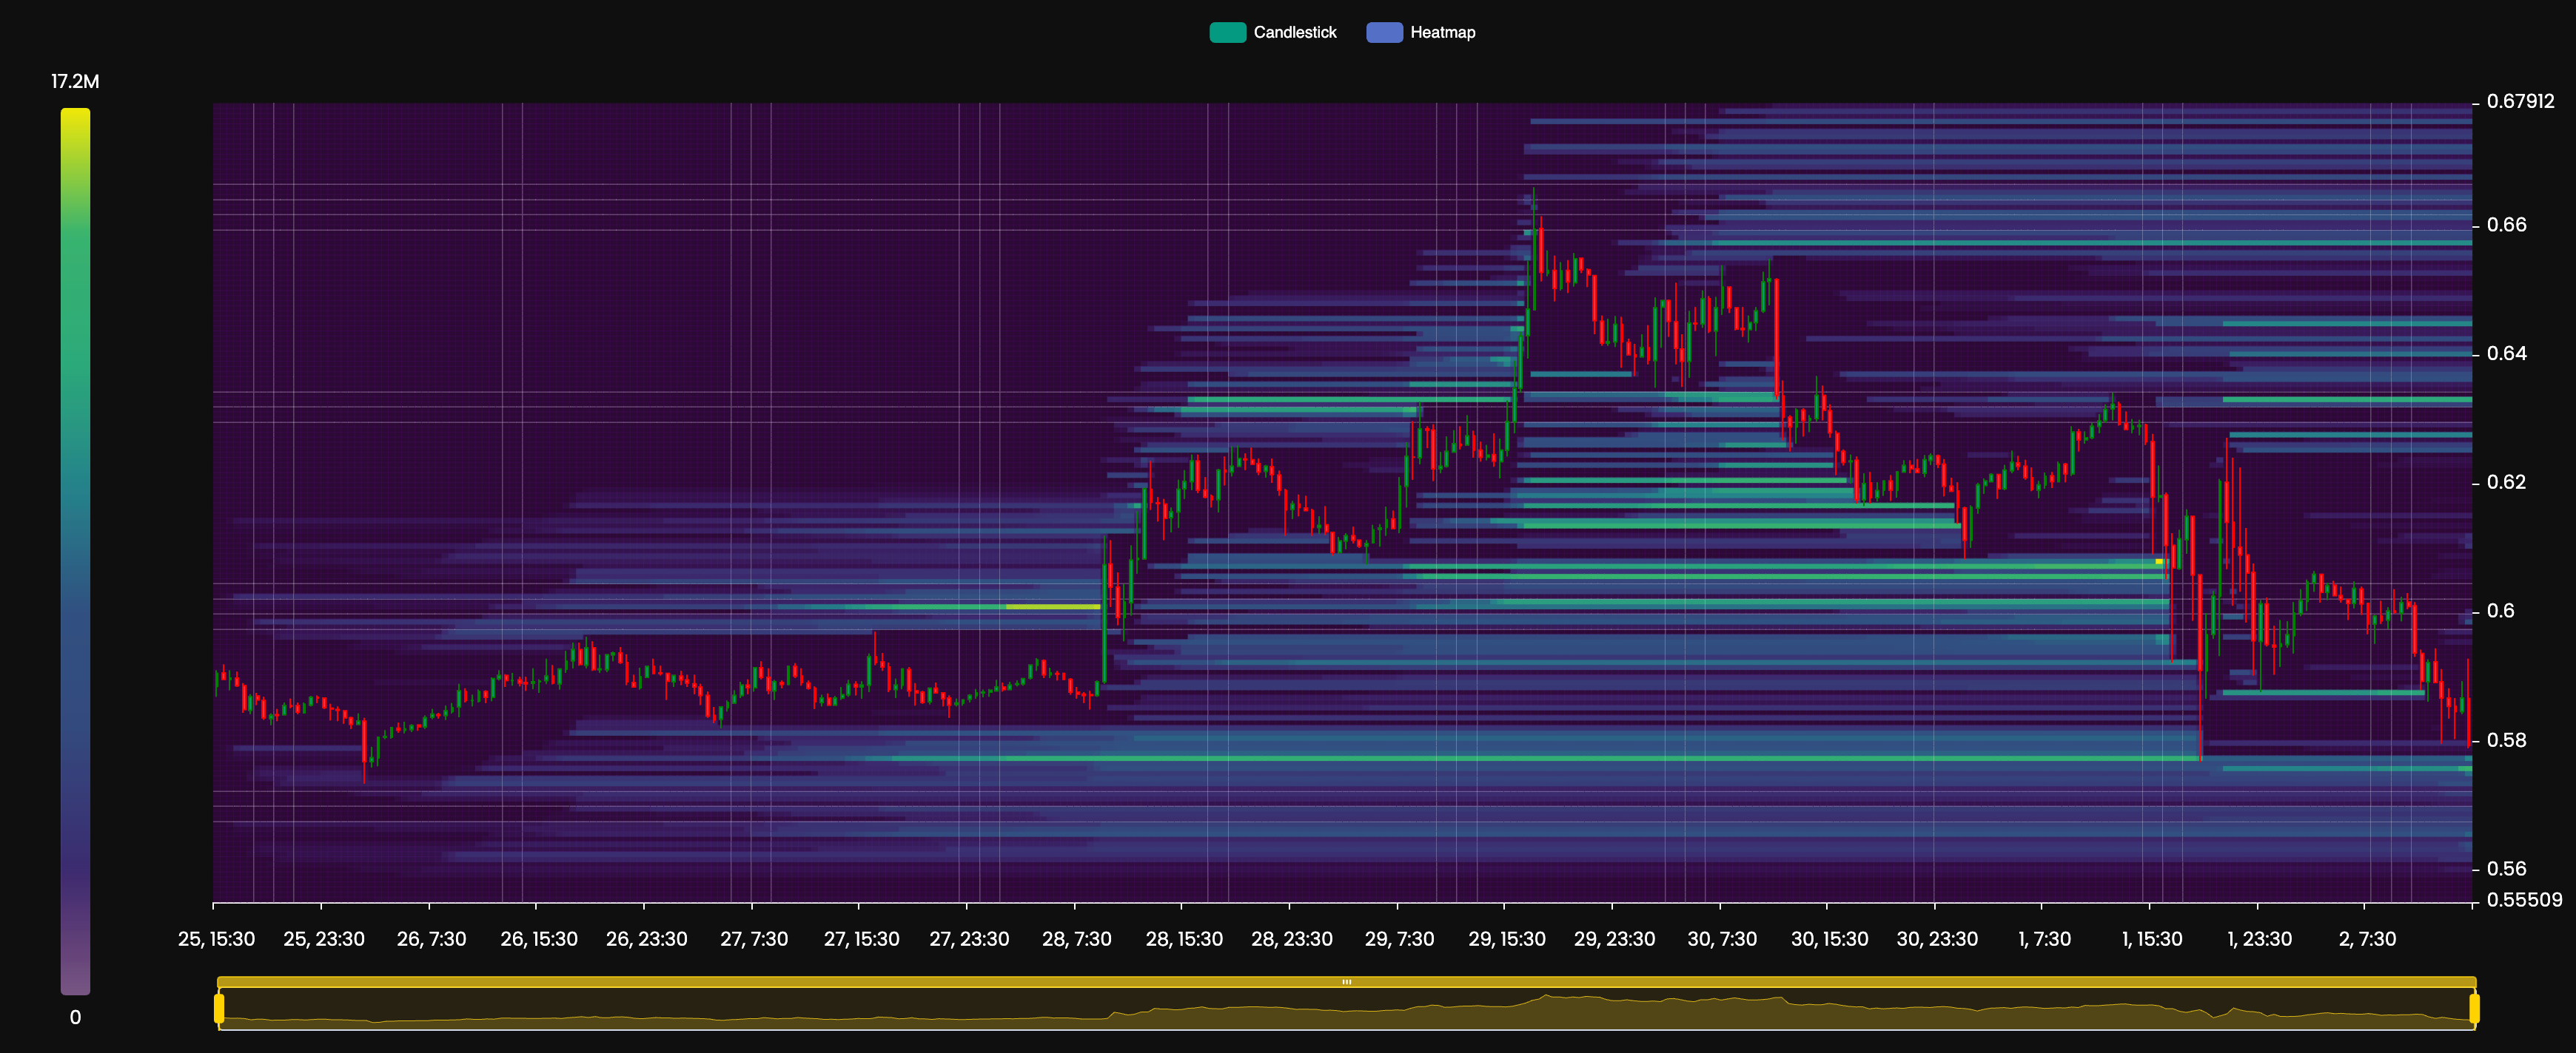2576x1053 pixels.
Task: Click the "1, 7:30" time axis label
Action: [x=2044, y=939]
